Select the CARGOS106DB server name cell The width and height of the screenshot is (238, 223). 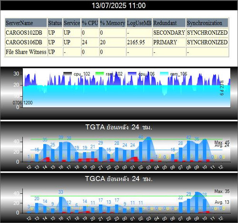[26, 42]
